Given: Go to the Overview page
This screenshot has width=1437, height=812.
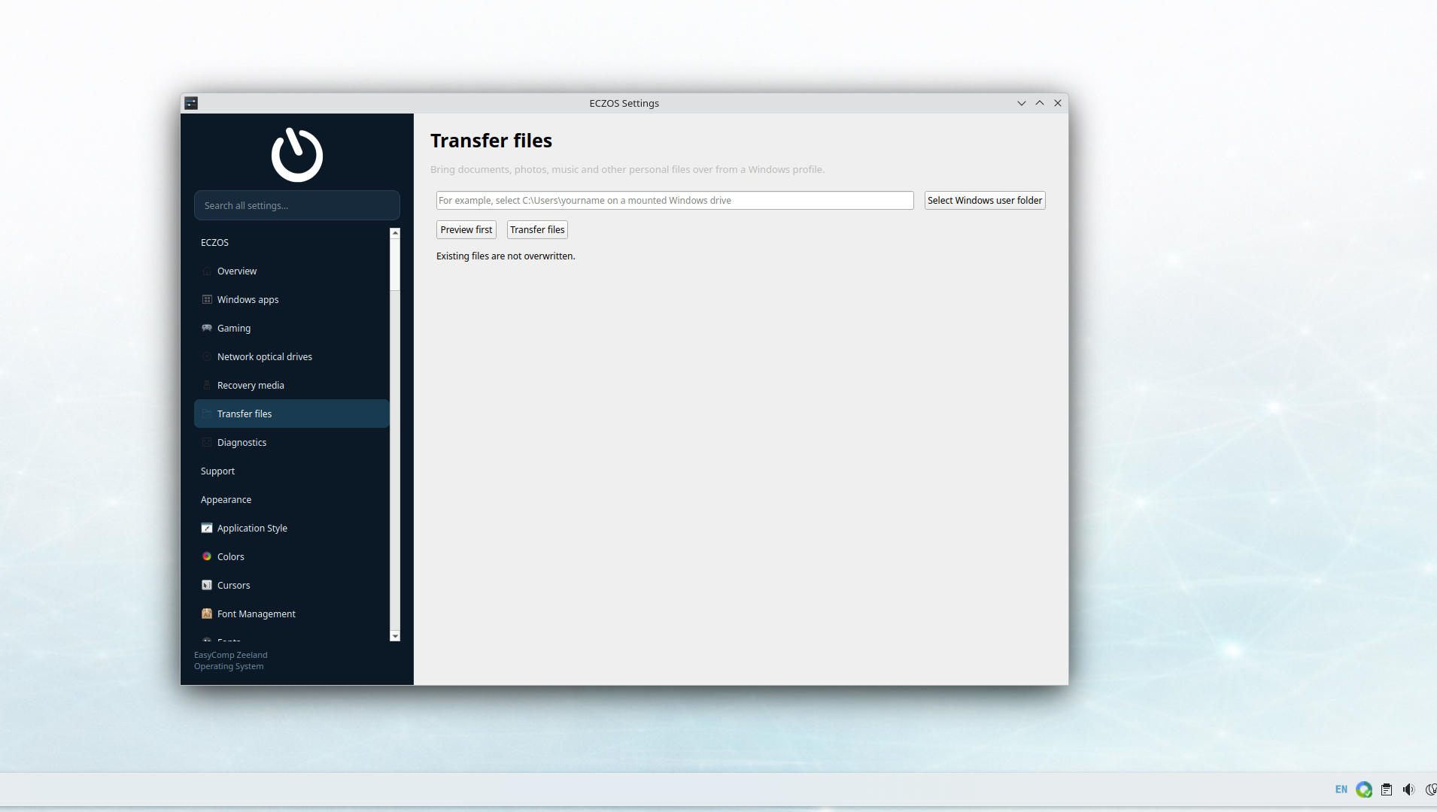Looking at the screenshot, I should click(x=292, y=271).
